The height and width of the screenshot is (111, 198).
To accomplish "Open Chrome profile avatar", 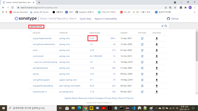I will click(x=190, y=8).
